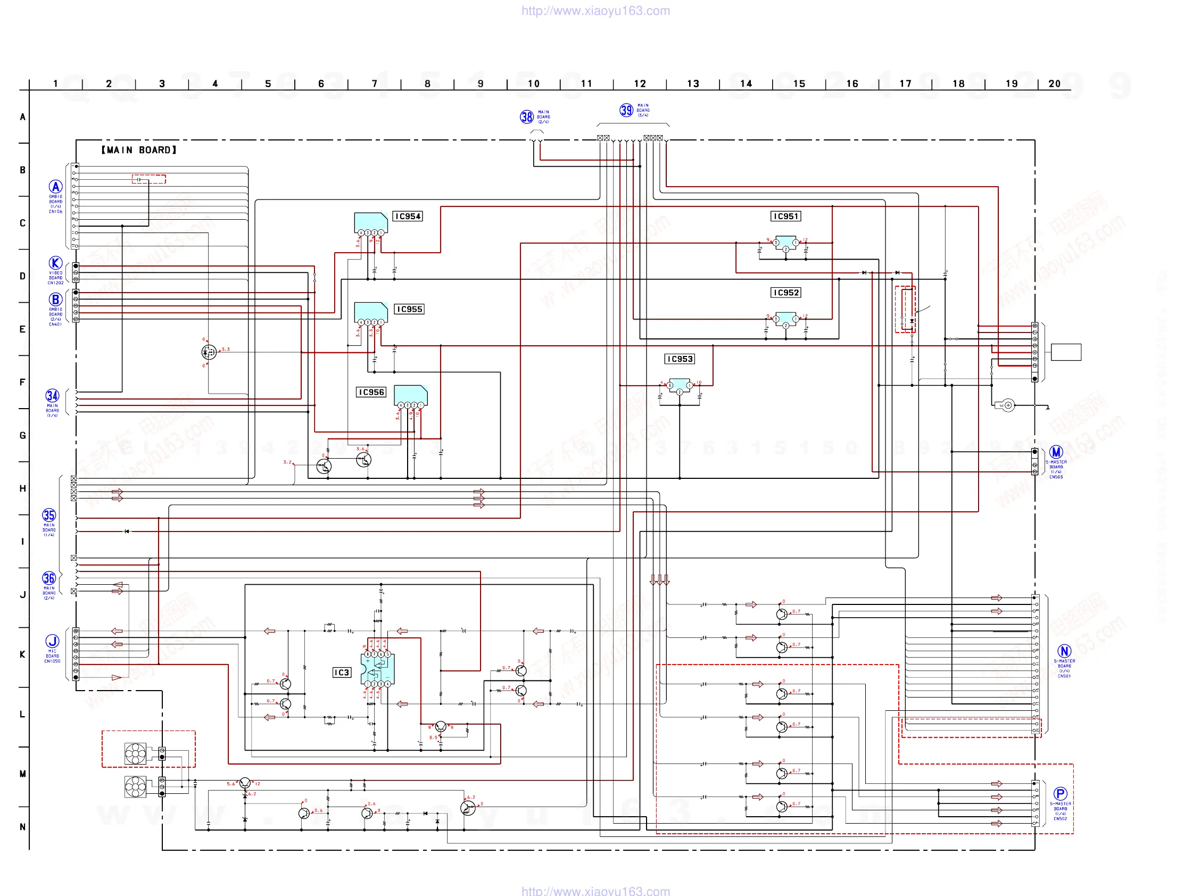Click the circled N S-Master connector
The image size is (1192, 896).
[1064, 651]
